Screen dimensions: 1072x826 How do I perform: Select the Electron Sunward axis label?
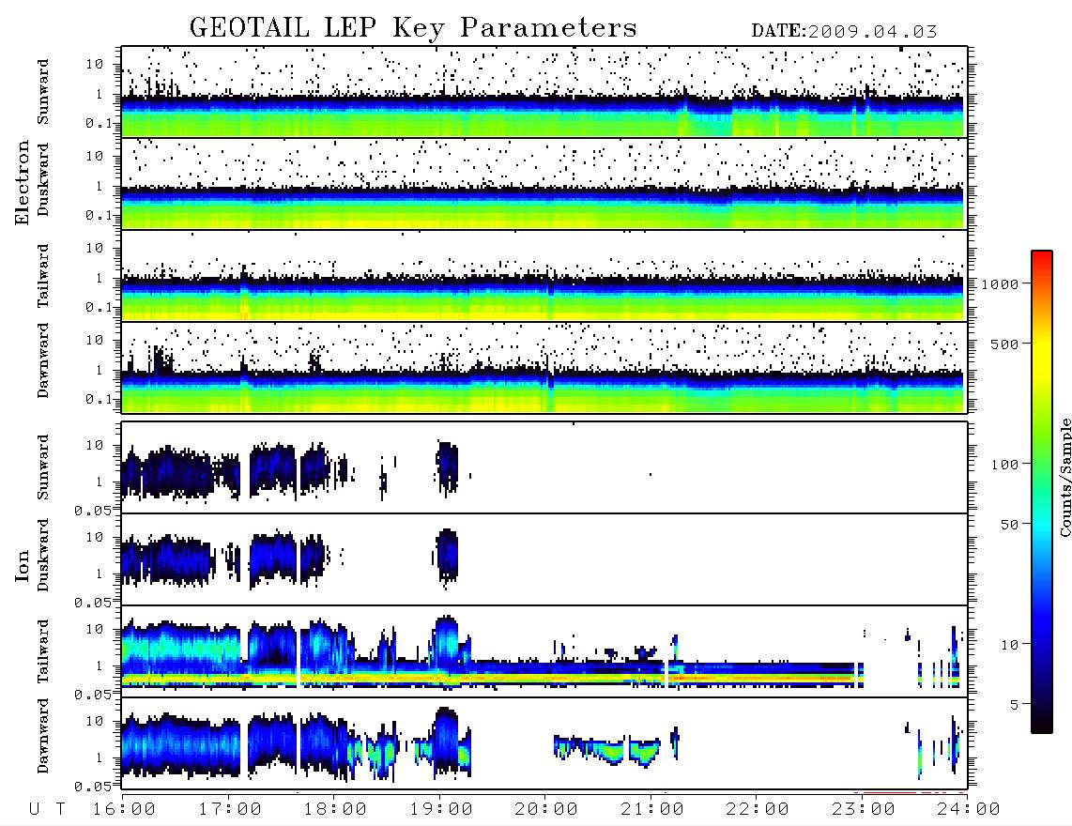click(x=43, y=92)
